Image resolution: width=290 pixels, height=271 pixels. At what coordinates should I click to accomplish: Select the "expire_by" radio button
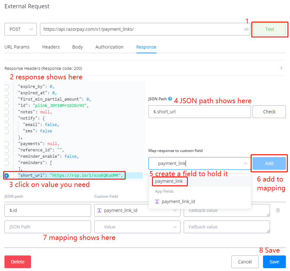(x=7, y=87)
